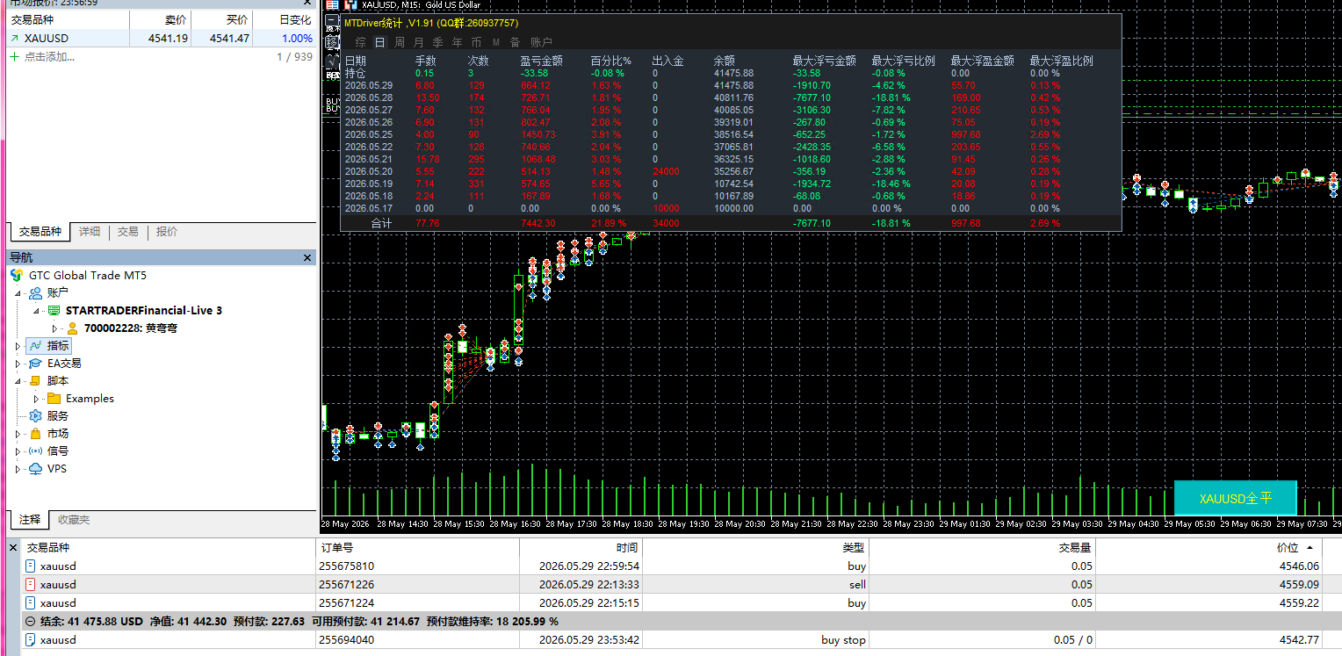Click the Examples folder icon
The width and height of the screenshot is (1342, 656).
coord(54,399)
